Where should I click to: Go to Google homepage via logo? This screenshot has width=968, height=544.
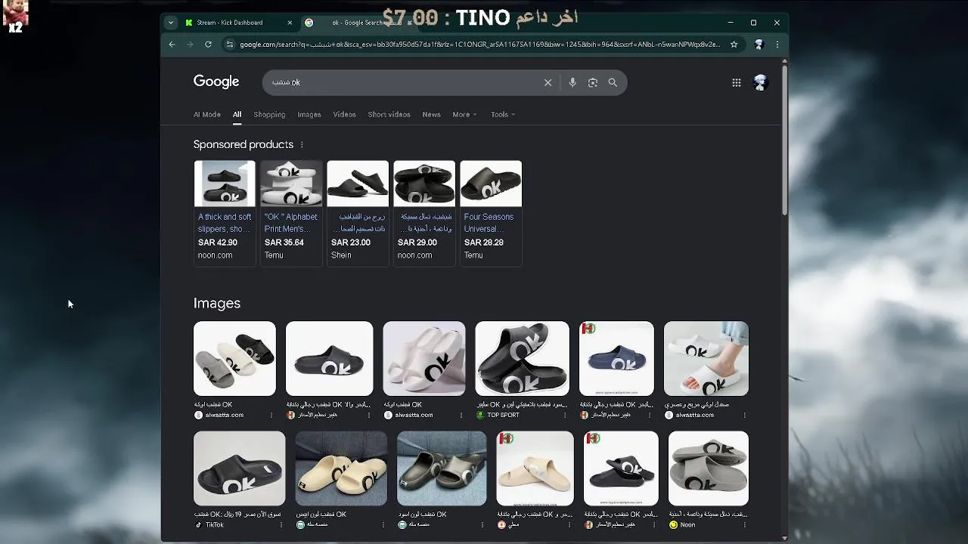click(216, 82)
